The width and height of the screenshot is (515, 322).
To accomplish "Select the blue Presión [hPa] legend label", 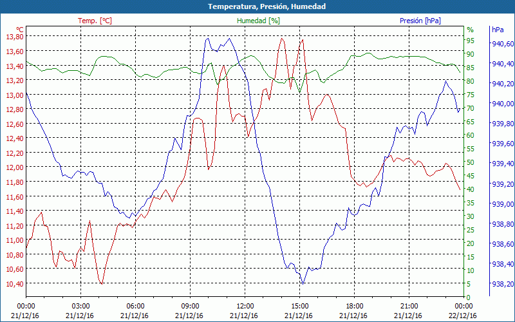I will pos(420,21).
